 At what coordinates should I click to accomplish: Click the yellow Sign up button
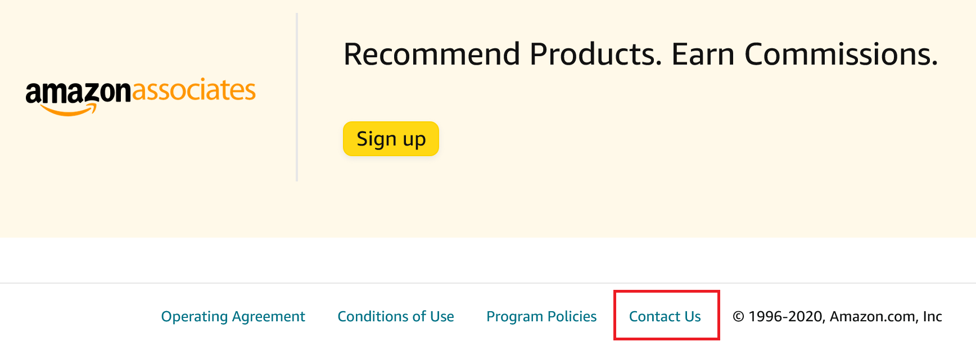(391, 139)
